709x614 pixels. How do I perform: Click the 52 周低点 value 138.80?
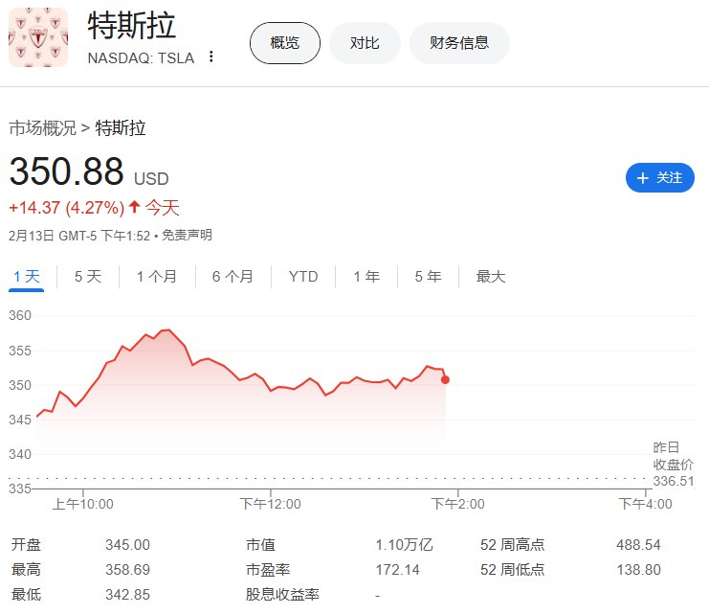pos(638,570)
